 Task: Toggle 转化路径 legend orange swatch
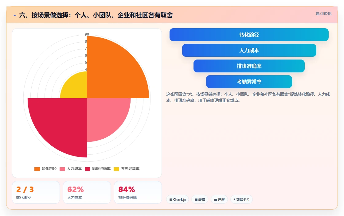pyautogui.click(x=37, y=169)
